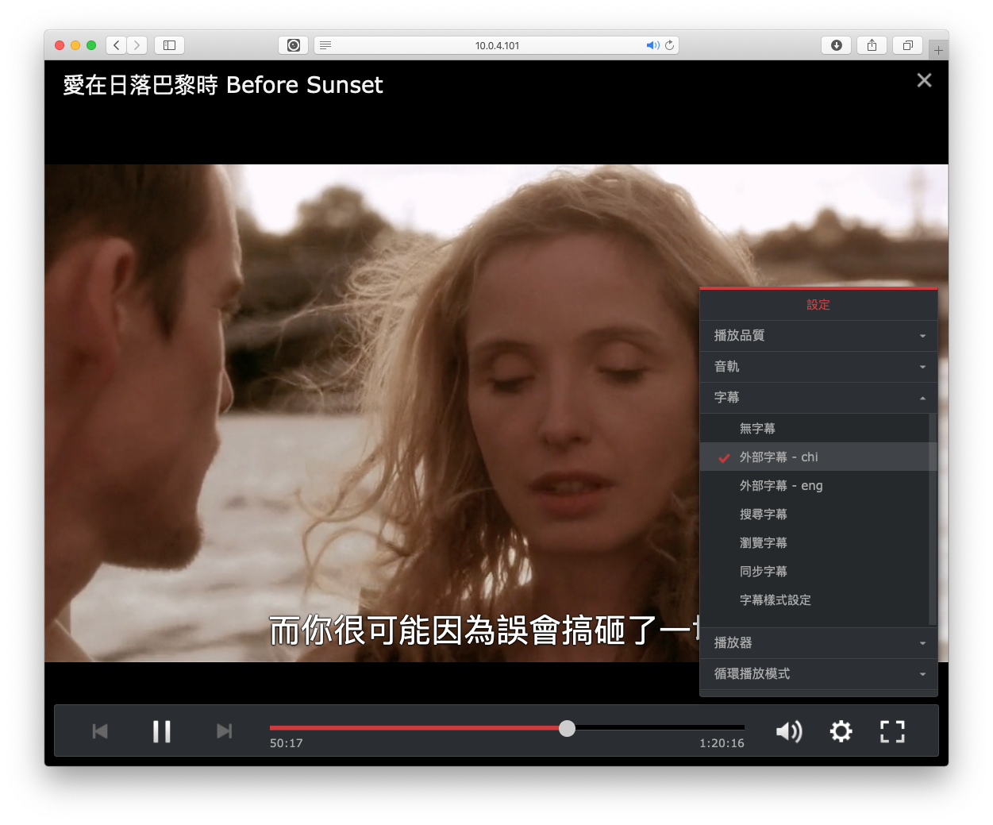Screen dimensions: 993x825
Task: Expand the 播放品質 section
Action: (x=818, y=336)
